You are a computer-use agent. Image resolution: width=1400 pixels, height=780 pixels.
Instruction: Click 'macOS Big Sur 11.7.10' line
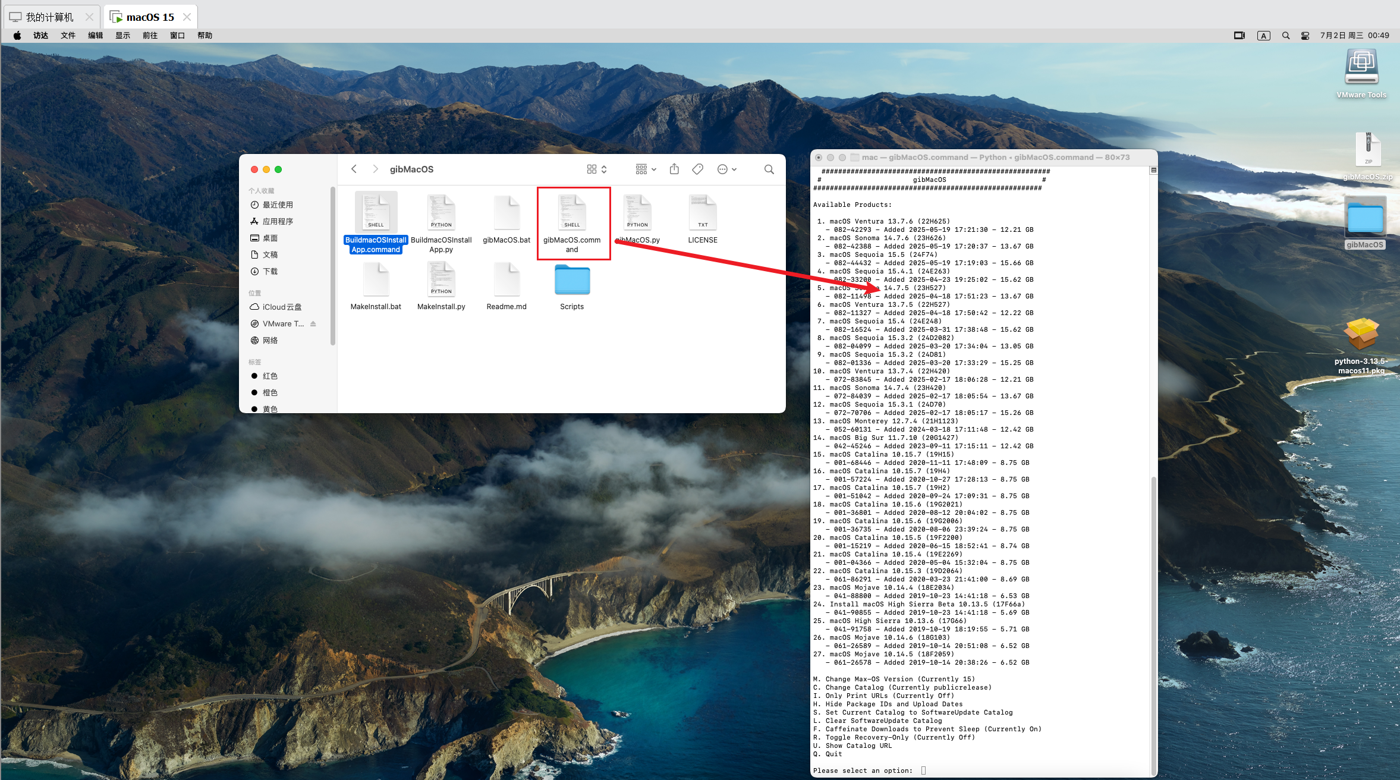(x=886, y=438)
